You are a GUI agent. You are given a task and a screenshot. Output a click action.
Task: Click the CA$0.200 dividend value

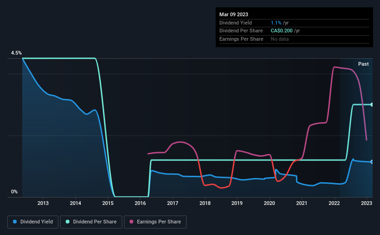[281, 31]
